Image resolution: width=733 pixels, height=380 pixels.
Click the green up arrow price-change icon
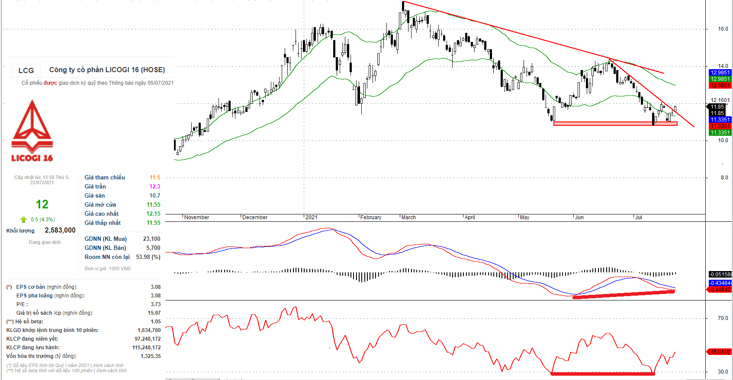point(23,220)
